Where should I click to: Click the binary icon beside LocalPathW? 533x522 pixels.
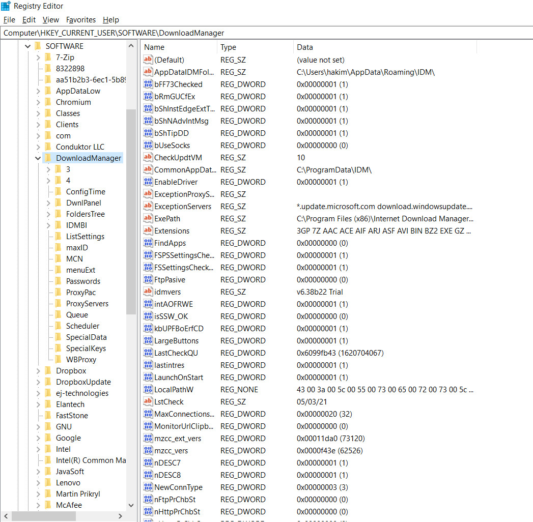148,390
